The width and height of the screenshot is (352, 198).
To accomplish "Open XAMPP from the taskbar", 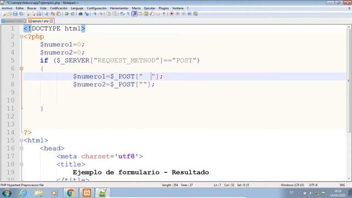I will (x=87, y=193).
